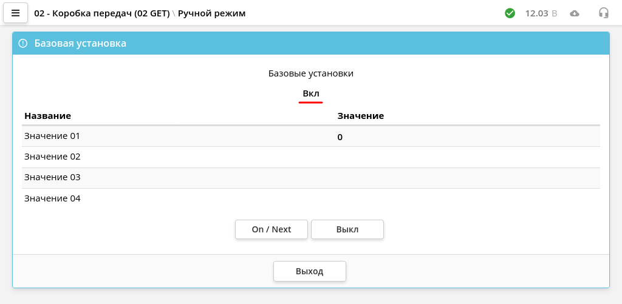Click the Базовая установка panel title

coord(81,43)
